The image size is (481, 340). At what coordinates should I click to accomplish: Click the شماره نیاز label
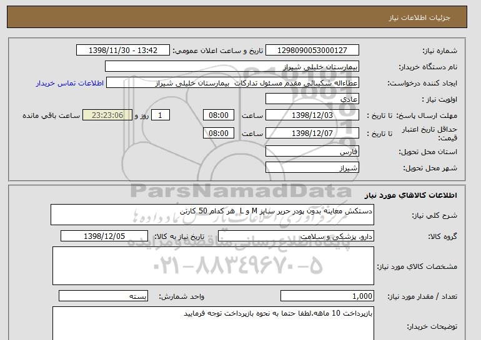pos(440,51)
